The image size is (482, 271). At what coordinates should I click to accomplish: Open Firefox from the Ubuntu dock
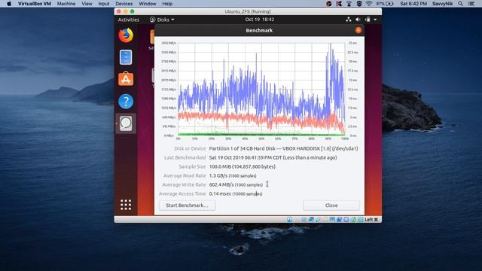(x=126, y=35)
